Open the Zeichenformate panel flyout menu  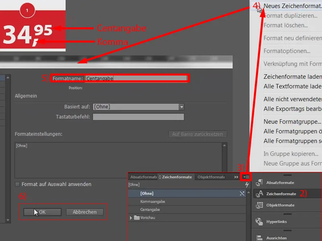click(246, 177)
